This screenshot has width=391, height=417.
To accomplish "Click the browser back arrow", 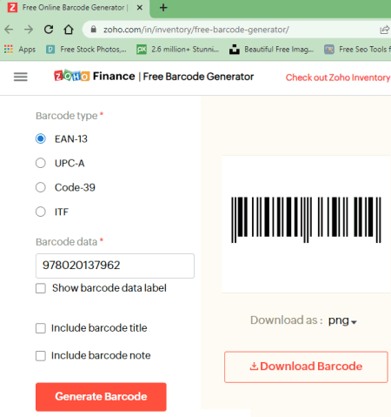I will [9, 30].
